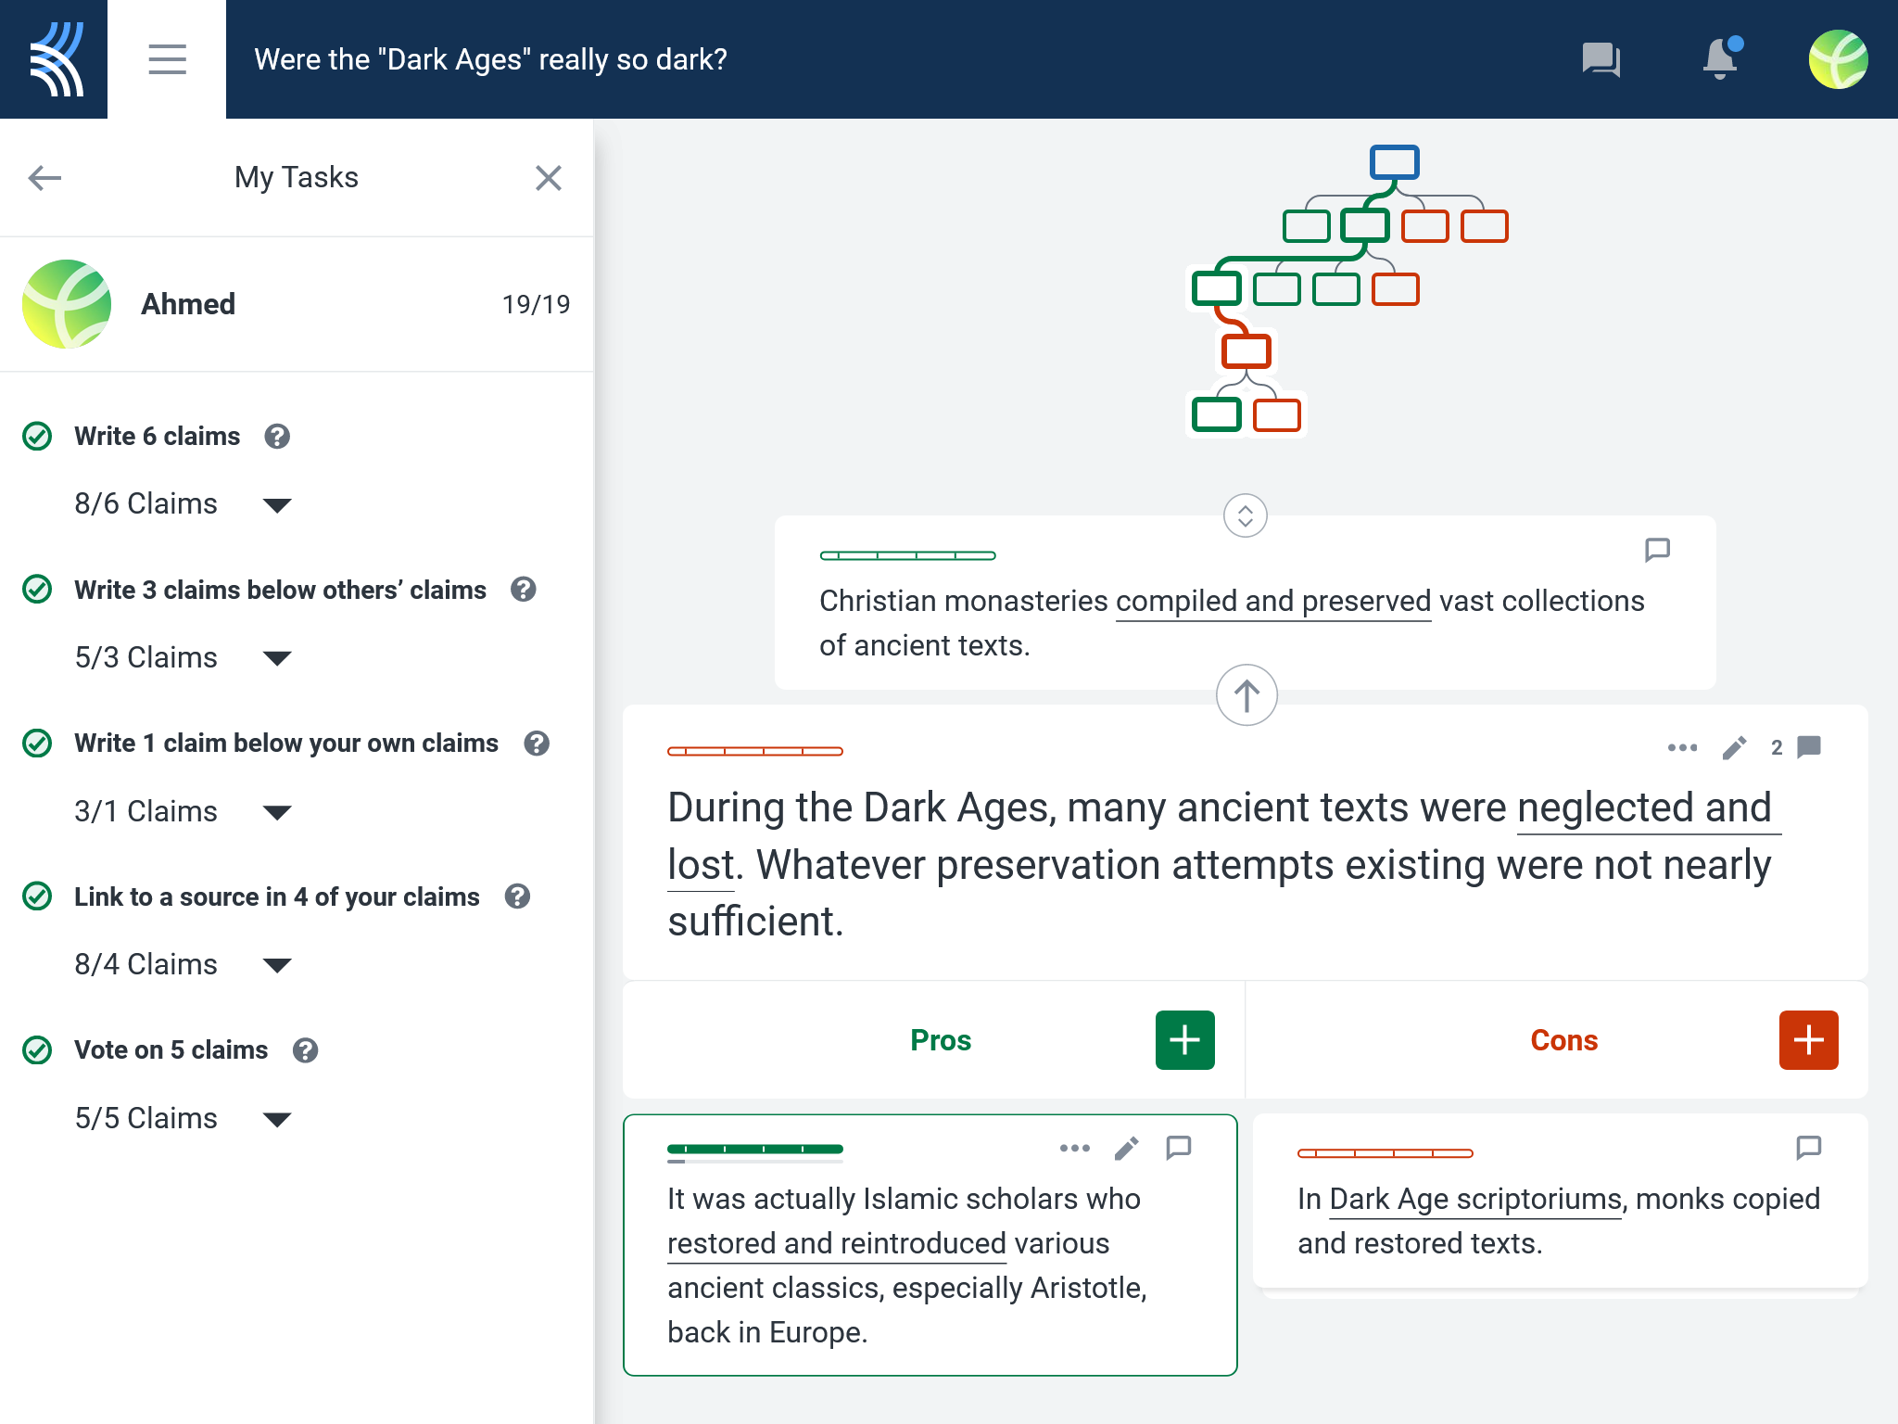Toggle the Write 6 claims checkmark
Image resolution: width=1898 pixels, height=1424 pixels.
point(37,436)
